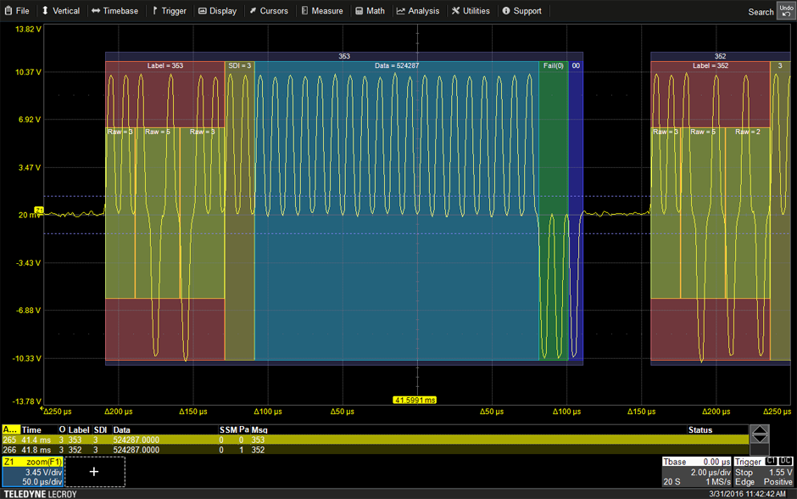Open the Support menu
The image size is (797, 499).
pos(521,11)
